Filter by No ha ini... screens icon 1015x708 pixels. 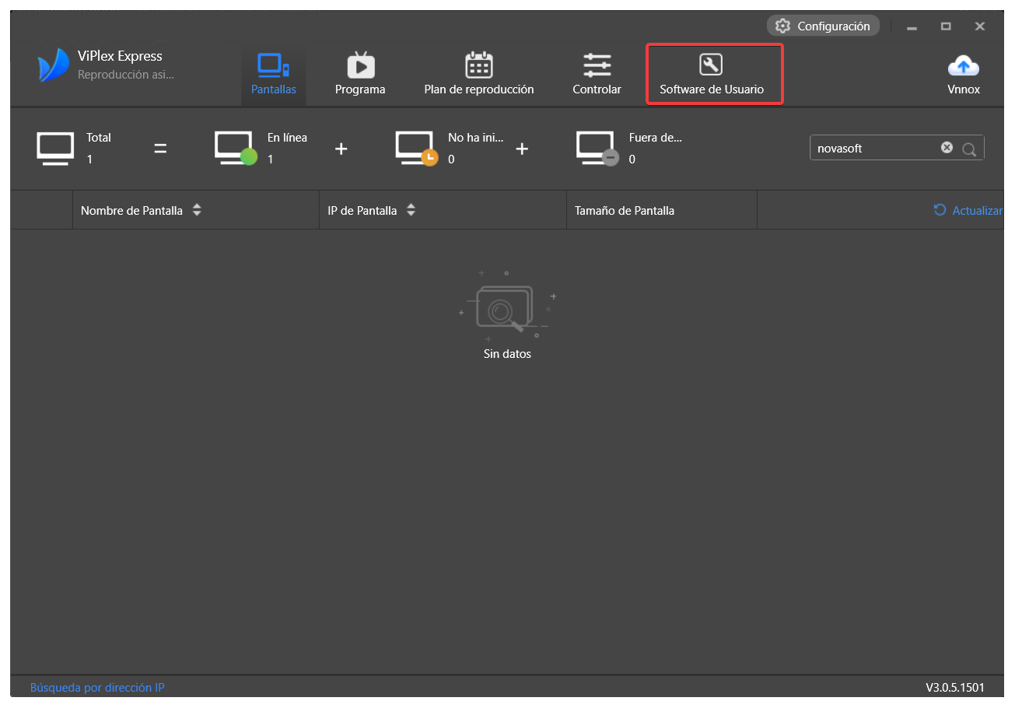click(417, 148)
